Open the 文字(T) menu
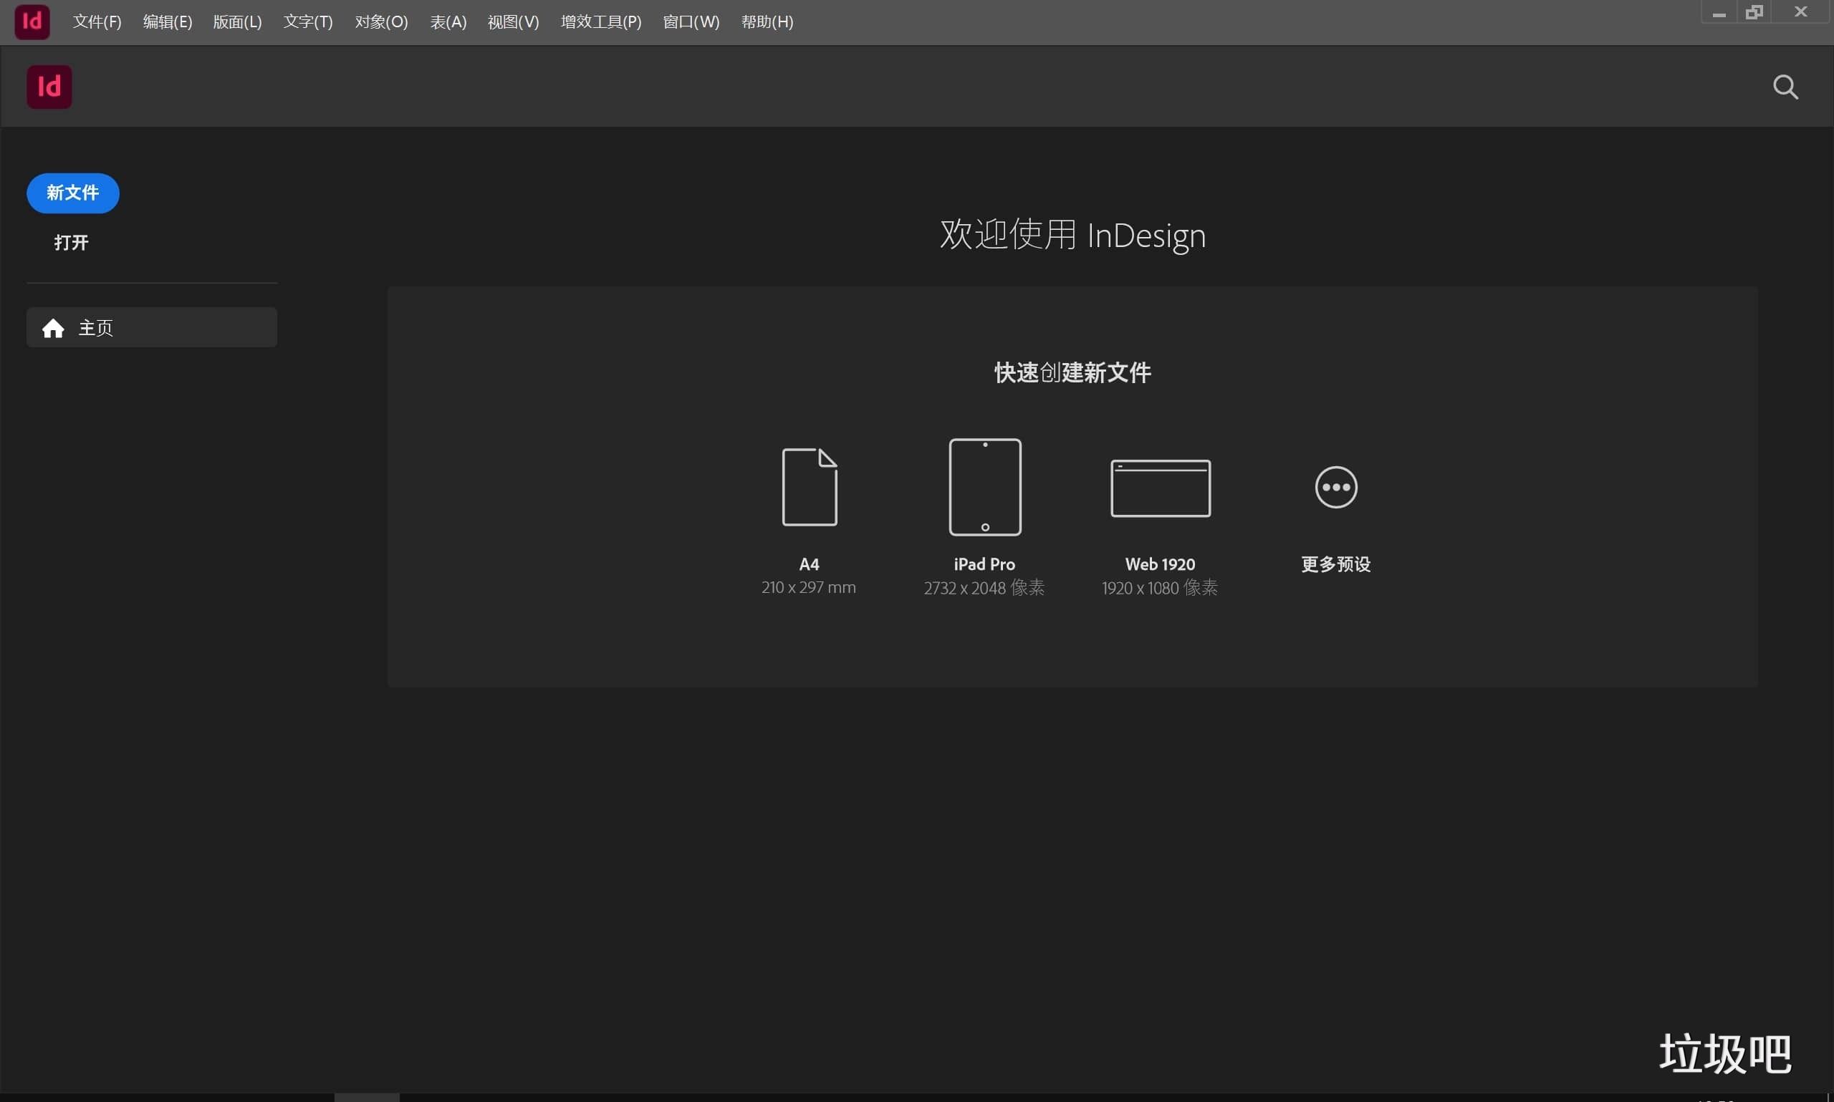This screenshot has width=1834, height=1102. point(307,21)
